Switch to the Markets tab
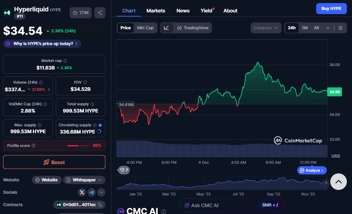Screen dimensions: 352x214 pos(156,11)
